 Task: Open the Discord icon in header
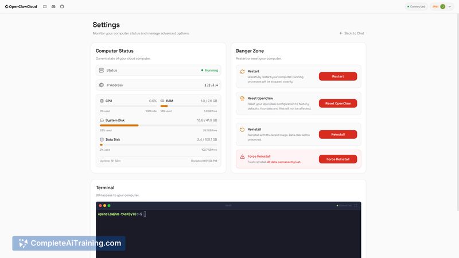(53, 6)
